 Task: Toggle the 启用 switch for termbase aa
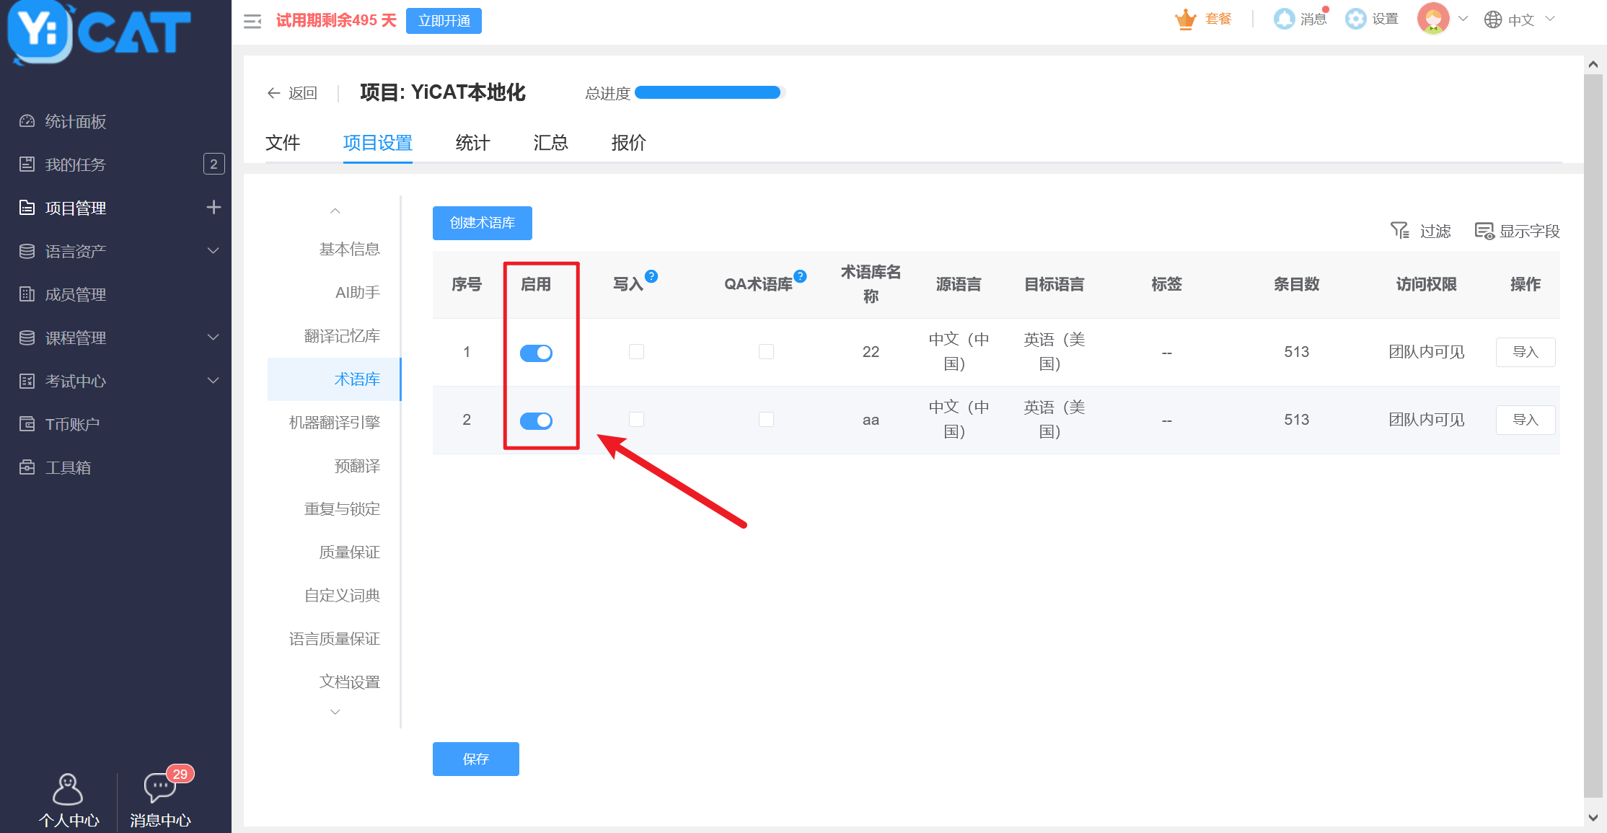536,420
